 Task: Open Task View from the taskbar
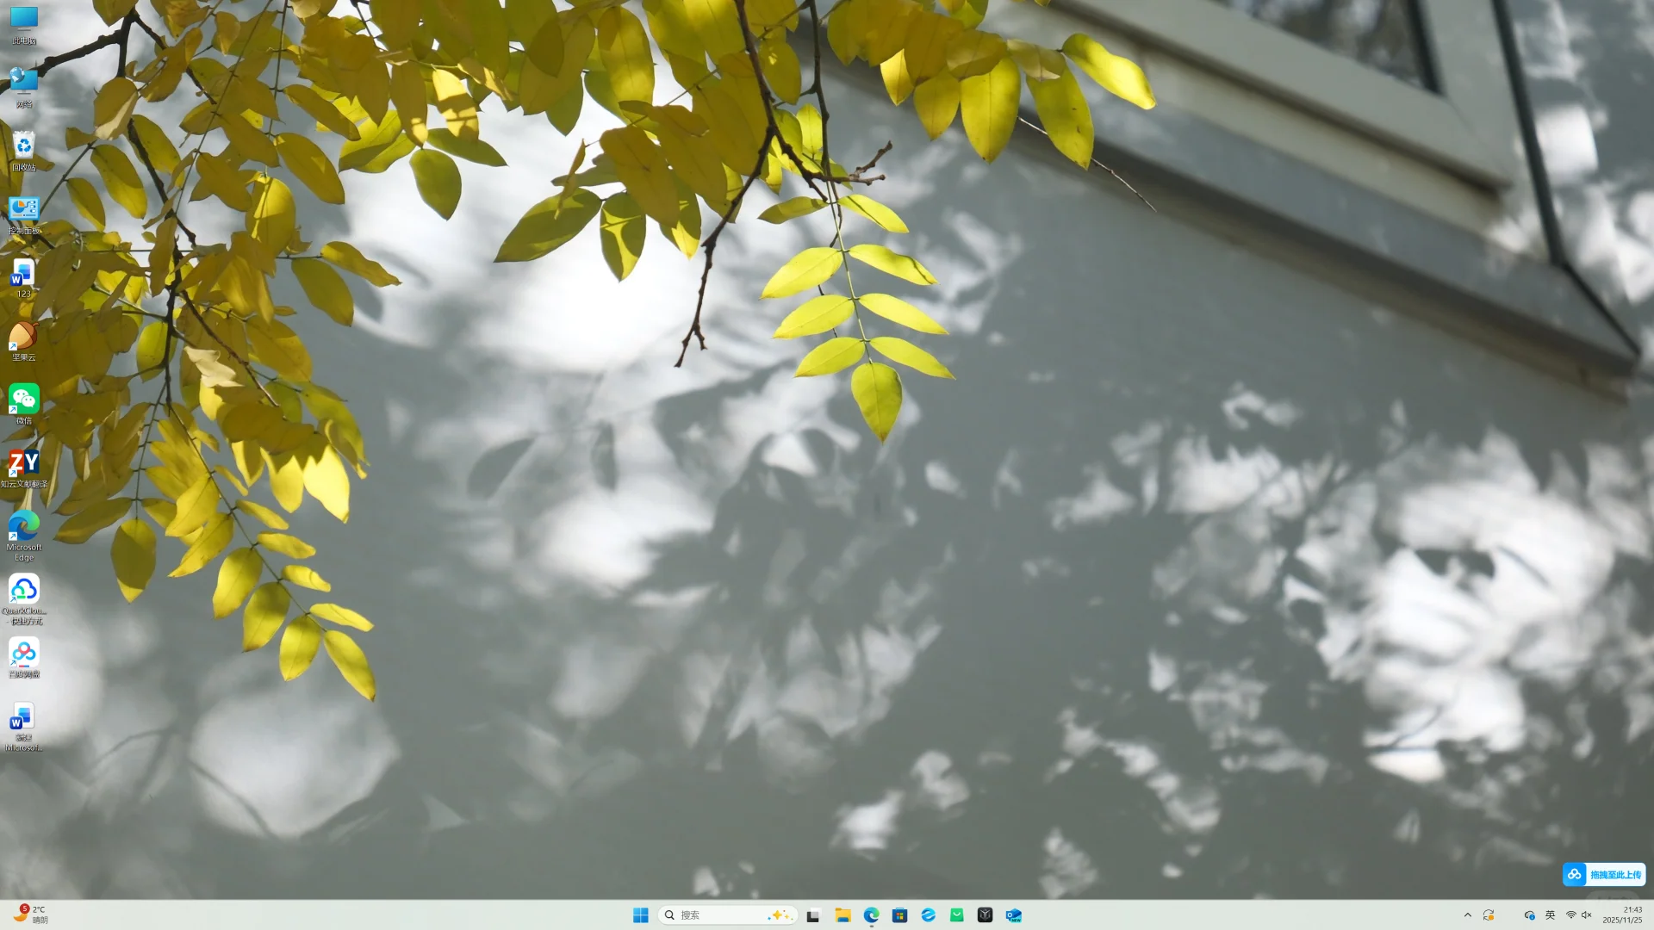click(x=812, y=915)
